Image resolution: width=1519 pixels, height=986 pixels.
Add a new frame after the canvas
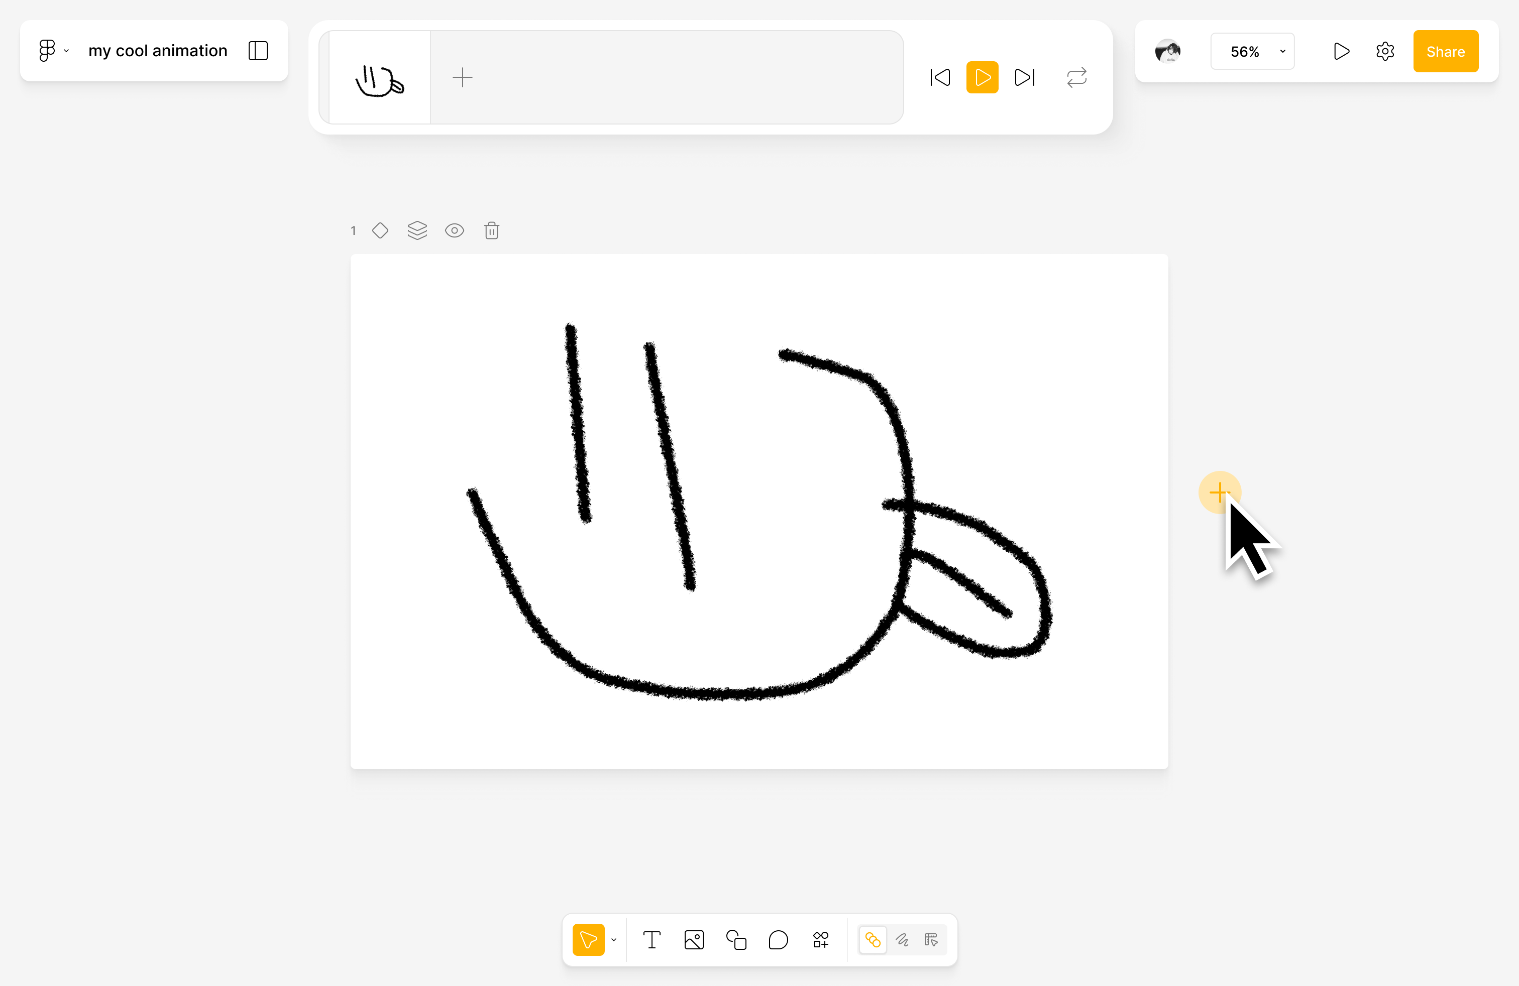coord(1219,491)
